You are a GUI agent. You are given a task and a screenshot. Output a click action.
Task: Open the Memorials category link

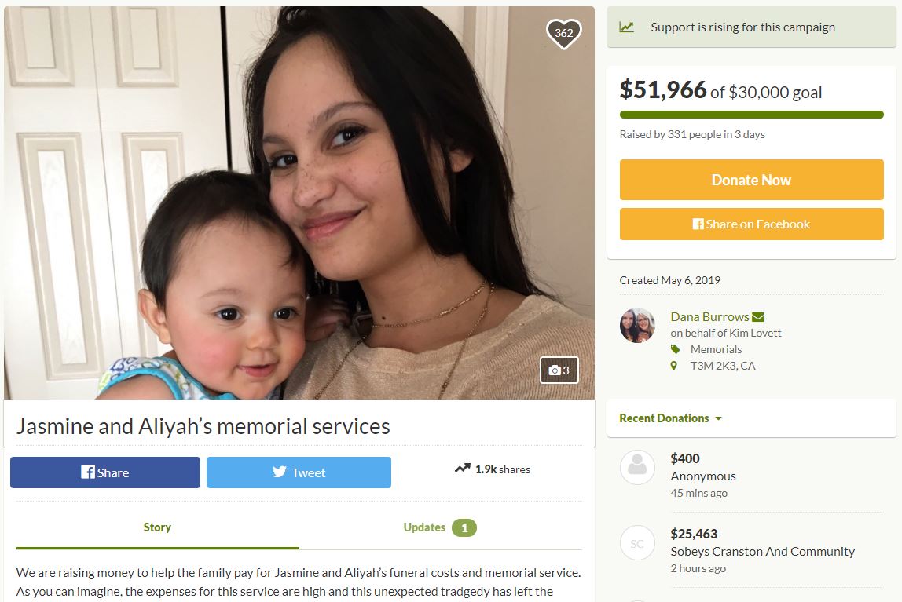(716, 349)
